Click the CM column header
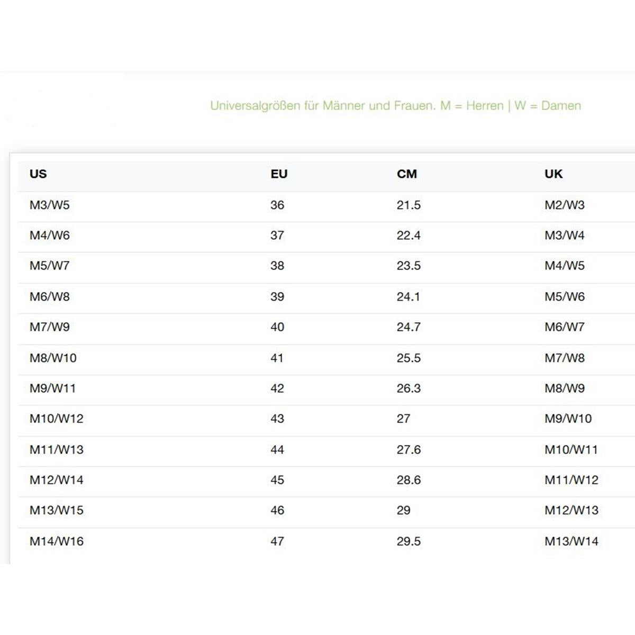This screenshot has width=635, height=635. 407,174
